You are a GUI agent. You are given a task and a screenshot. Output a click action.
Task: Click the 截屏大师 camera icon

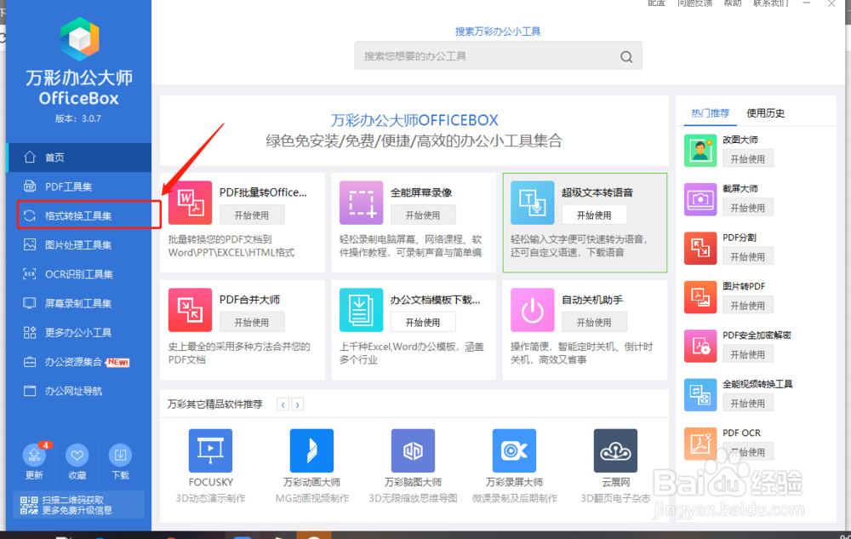click(700, 199)
